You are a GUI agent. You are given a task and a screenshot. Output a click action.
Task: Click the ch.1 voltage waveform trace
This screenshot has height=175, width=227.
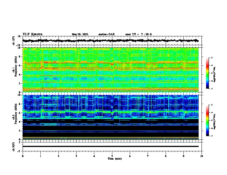(x=110, y=41)
